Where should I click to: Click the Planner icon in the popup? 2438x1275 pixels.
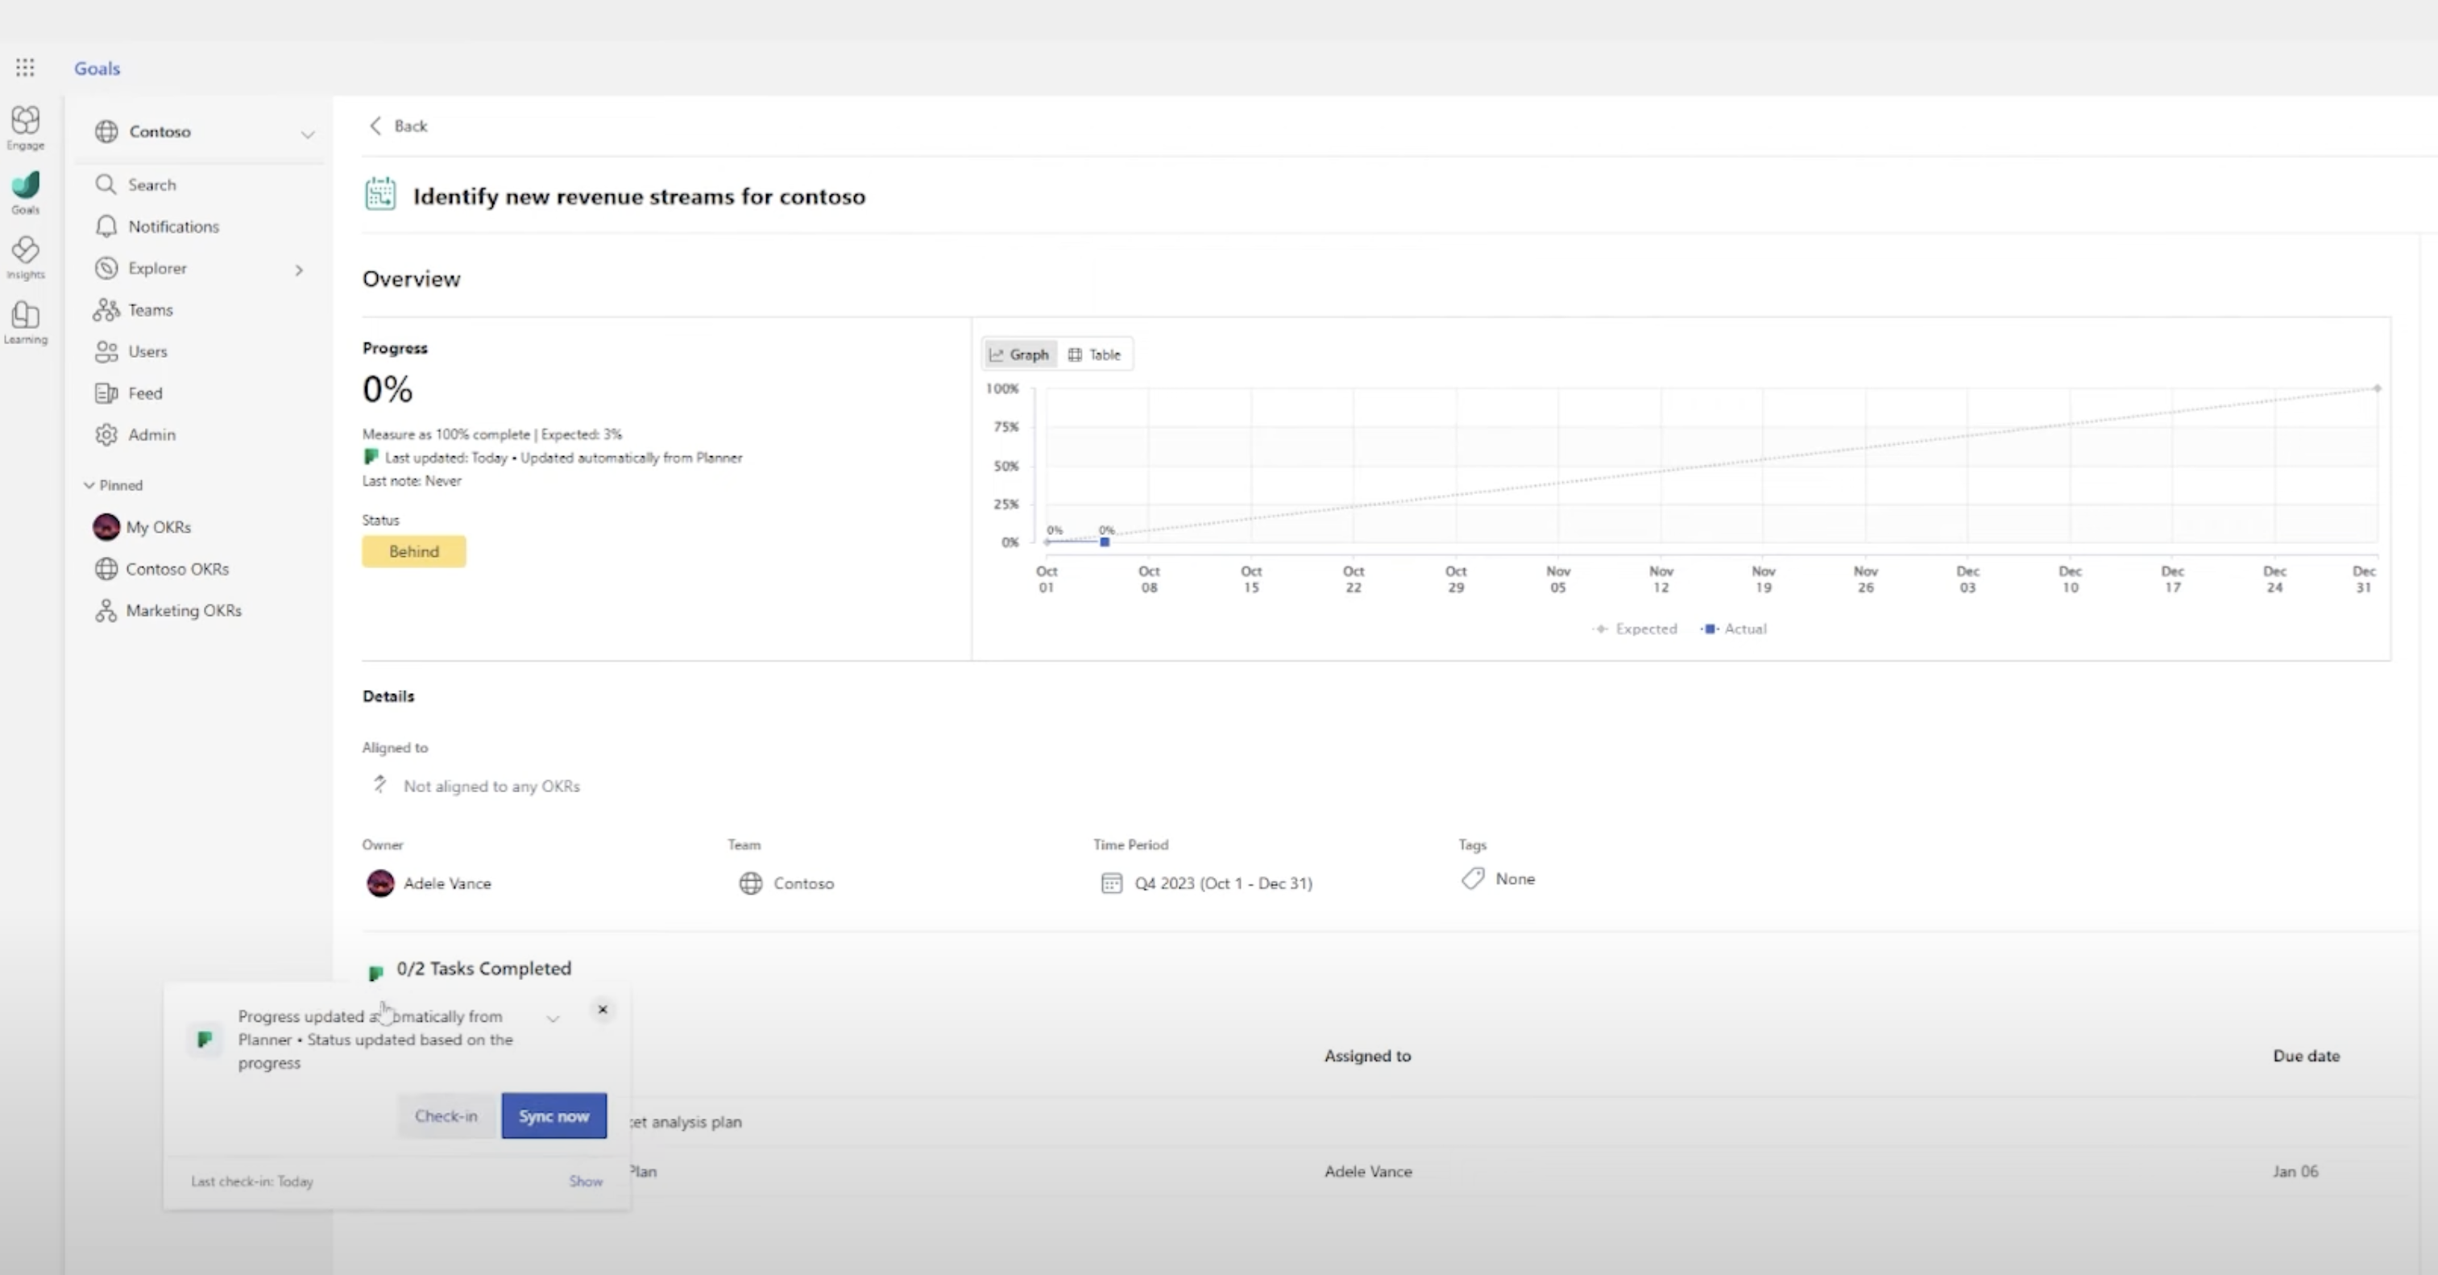point(205,1040)
